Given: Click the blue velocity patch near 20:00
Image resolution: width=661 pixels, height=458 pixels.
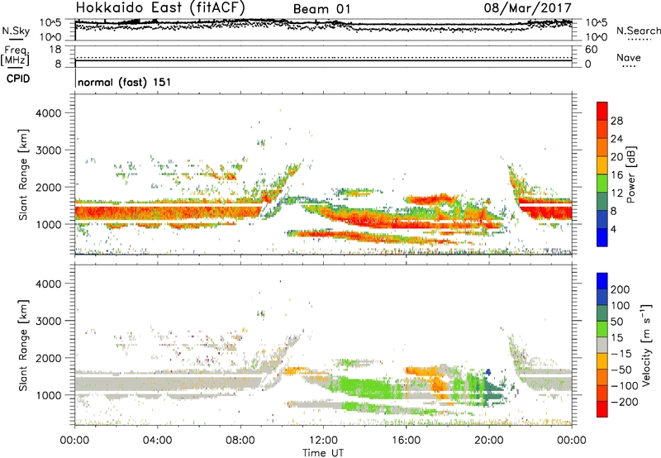Looking at the screenshot, I should coord(488,372).
